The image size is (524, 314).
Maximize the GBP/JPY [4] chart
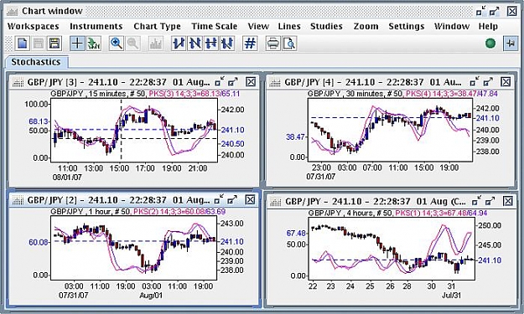click(x=488, y=82)
